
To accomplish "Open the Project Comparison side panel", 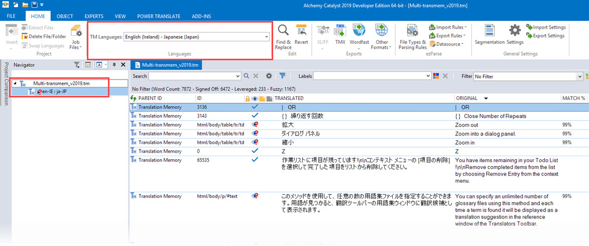I will [6, 83].
